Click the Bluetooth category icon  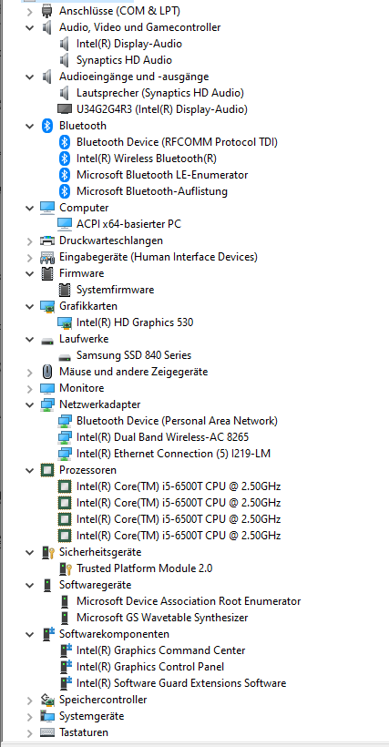pos(46,126)
